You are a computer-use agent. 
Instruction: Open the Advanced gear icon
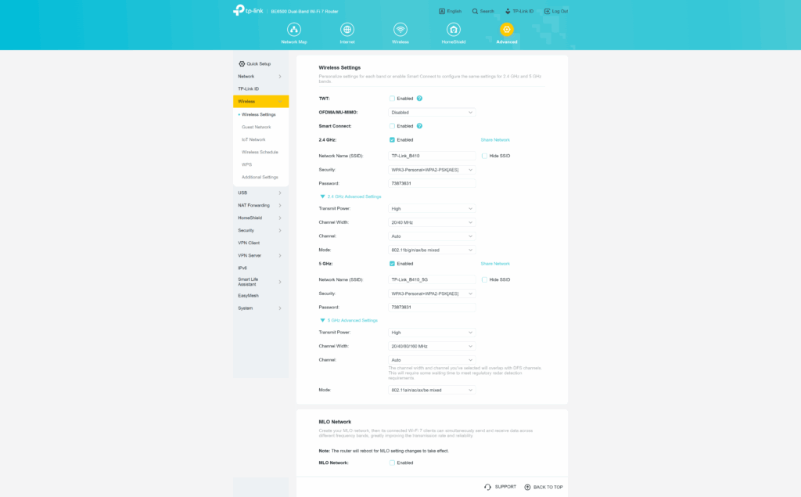[x=506, y=30]
